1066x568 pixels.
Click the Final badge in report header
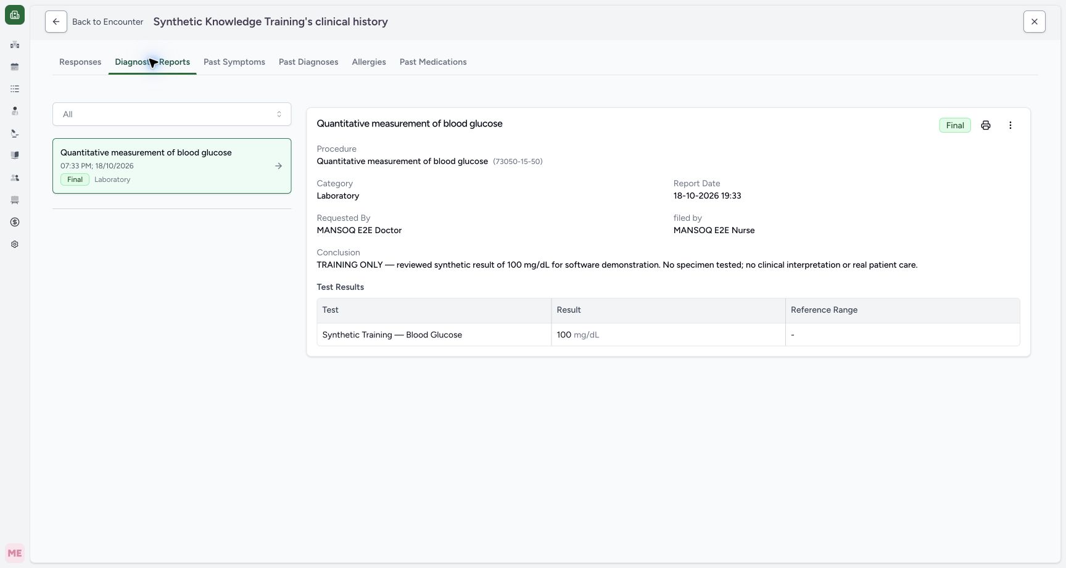click(955, 125)
